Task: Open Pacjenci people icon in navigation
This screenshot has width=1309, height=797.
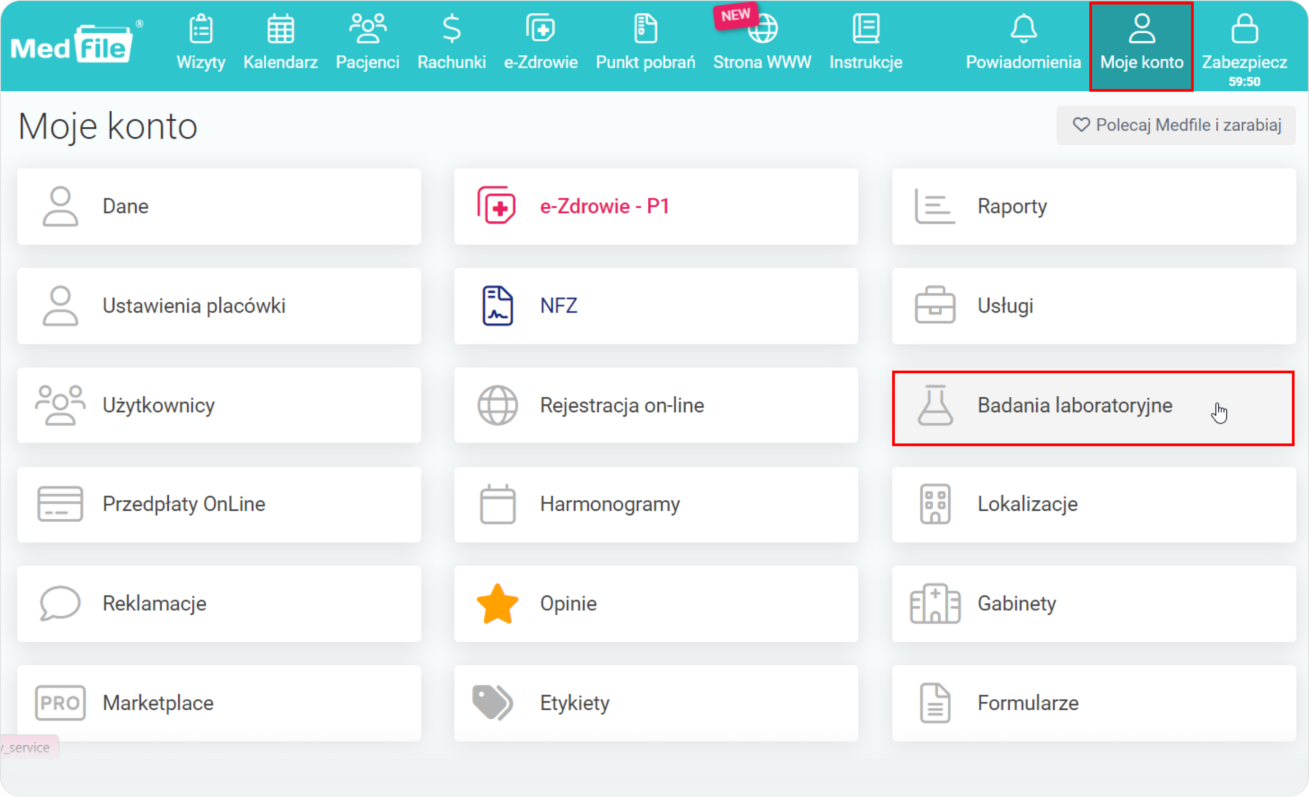Action: (x=368, y=28)
